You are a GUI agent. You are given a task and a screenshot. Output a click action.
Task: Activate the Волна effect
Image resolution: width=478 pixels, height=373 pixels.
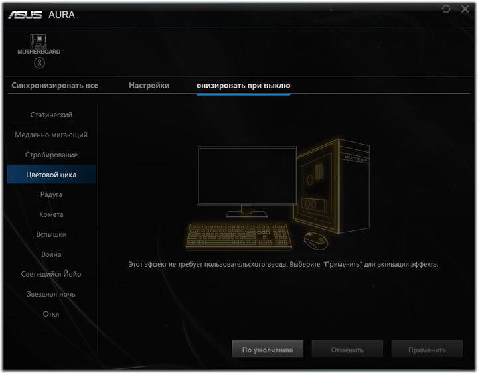click(51, 254)
